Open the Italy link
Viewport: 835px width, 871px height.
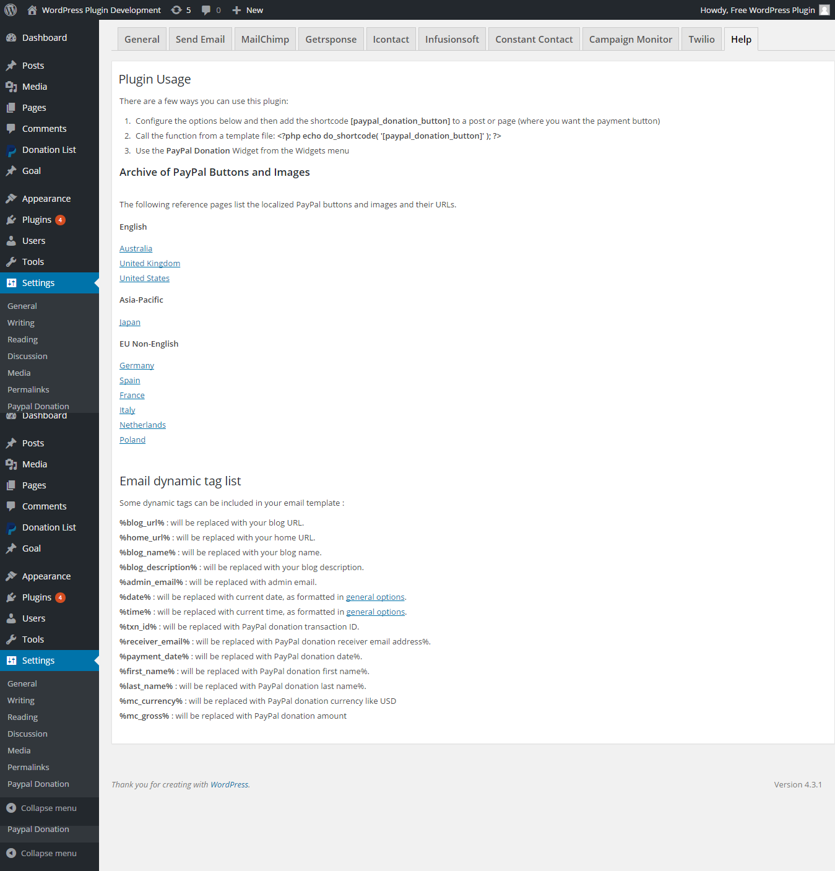coord(127,410)
